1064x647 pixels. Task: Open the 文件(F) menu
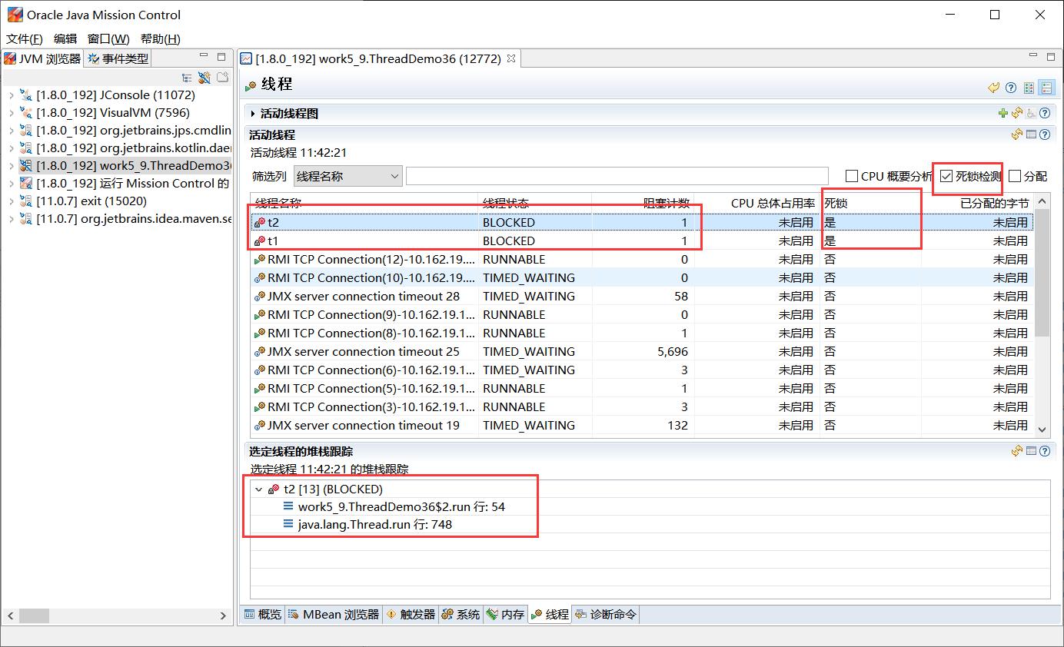click(x=25, y=38)
